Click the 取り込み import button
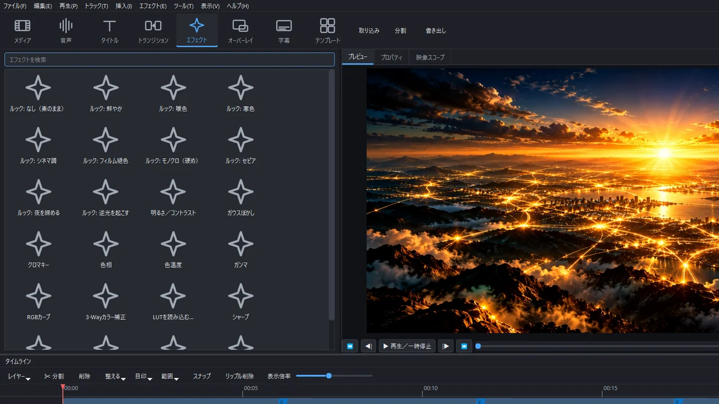Viewport: 719px width, 404px height. (369, 31)
